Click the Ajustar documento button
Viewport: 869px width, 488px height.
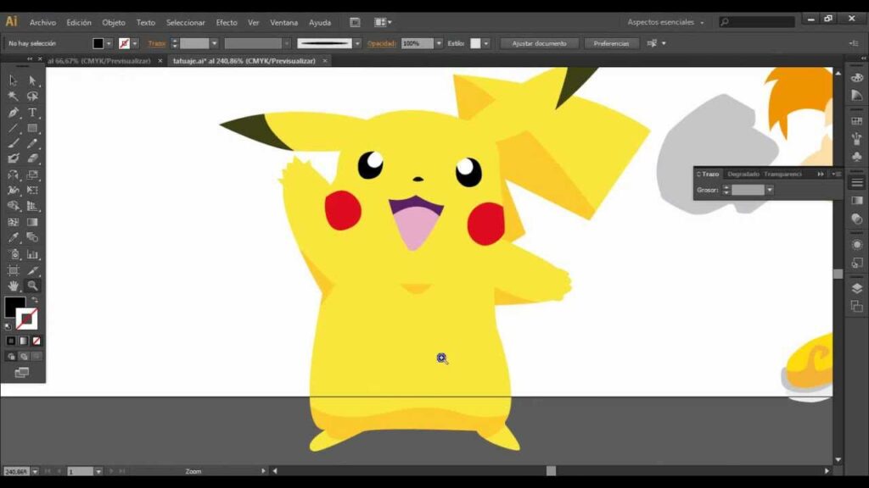click(x=539, y=43)
